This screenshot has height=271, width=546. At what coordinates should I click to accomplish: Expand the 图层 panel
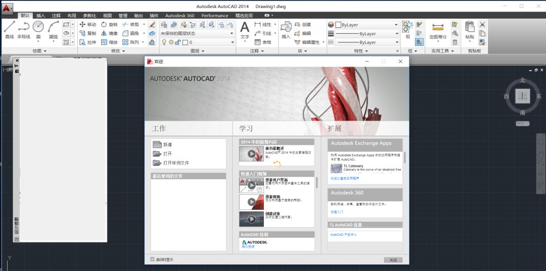[x=198, y=51]
